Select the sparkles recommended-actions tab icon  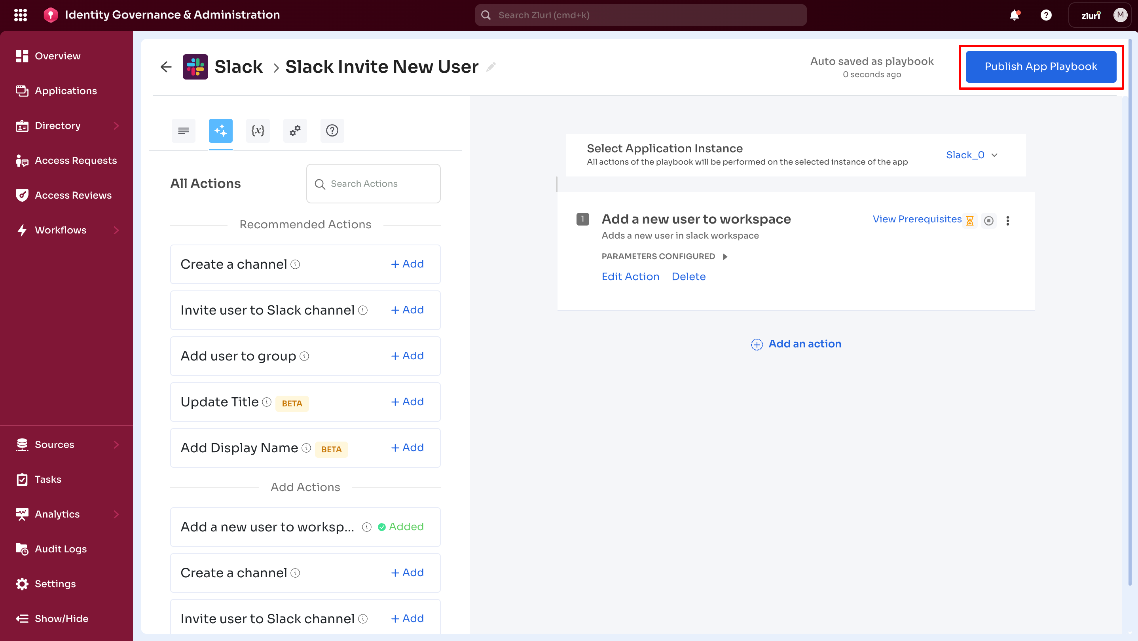[220, 130]
